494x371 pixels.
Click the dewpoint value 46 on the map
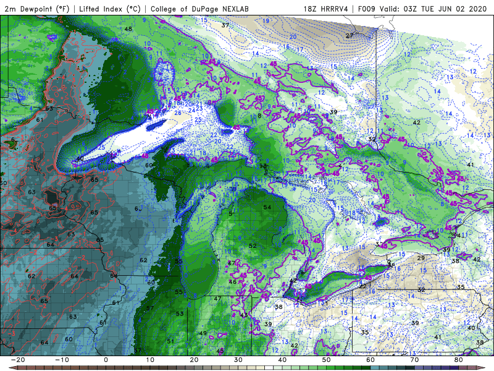[x=233, y=282]
